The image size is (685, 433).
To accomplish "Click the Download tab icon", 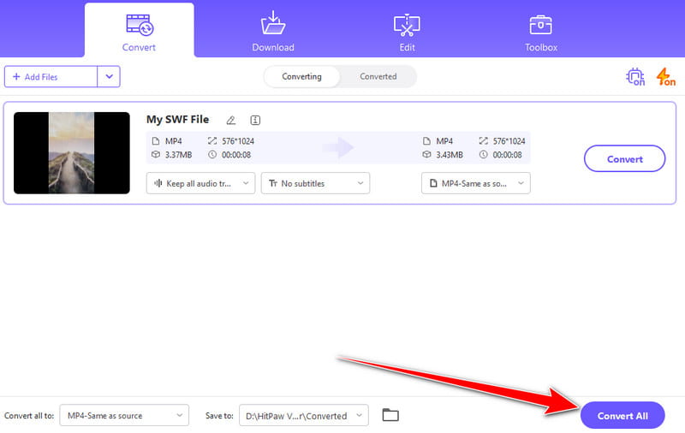I will click(x=273, y=24).
